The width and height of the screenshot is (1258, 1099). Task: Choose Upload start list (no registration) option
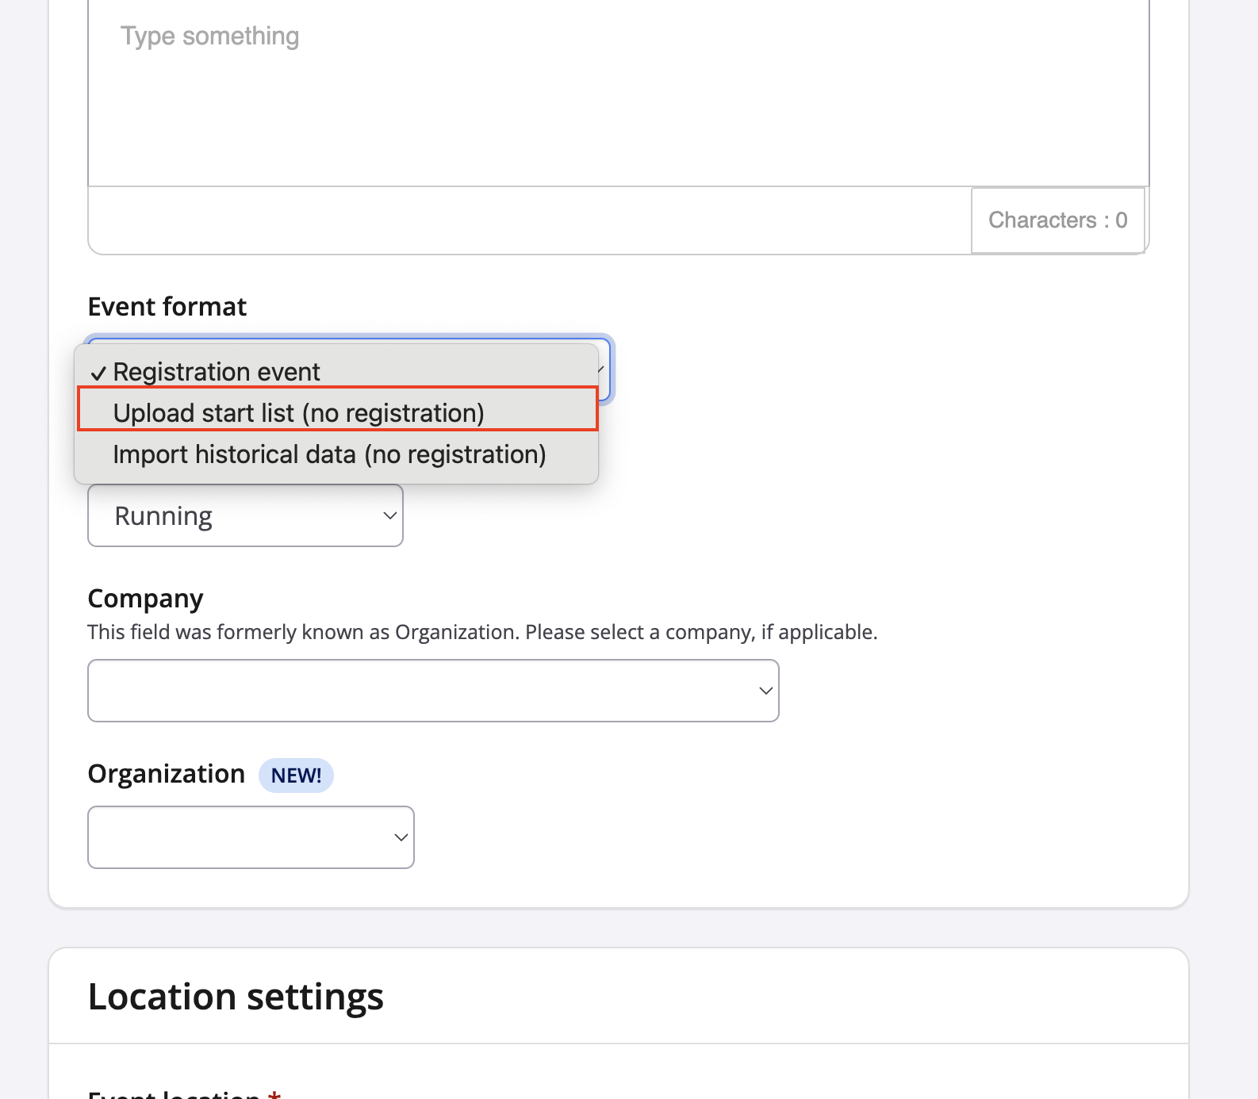pyautogui.click(x=298, y=412)
